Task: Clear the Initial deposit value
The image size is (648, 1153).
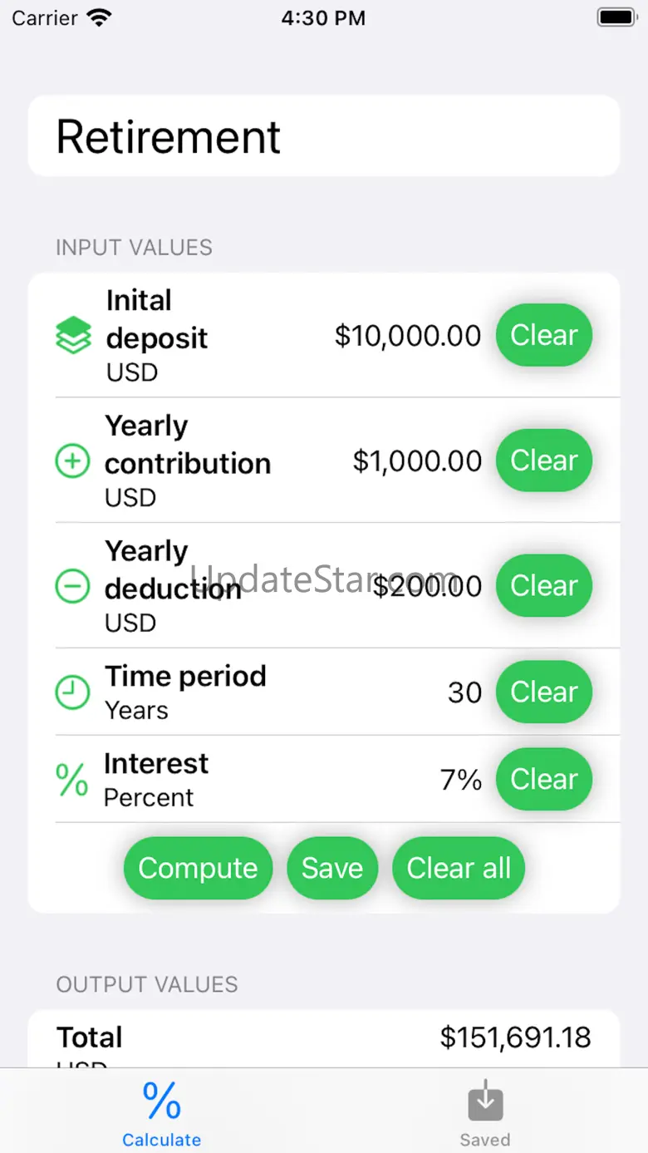Action: (544, 335)
